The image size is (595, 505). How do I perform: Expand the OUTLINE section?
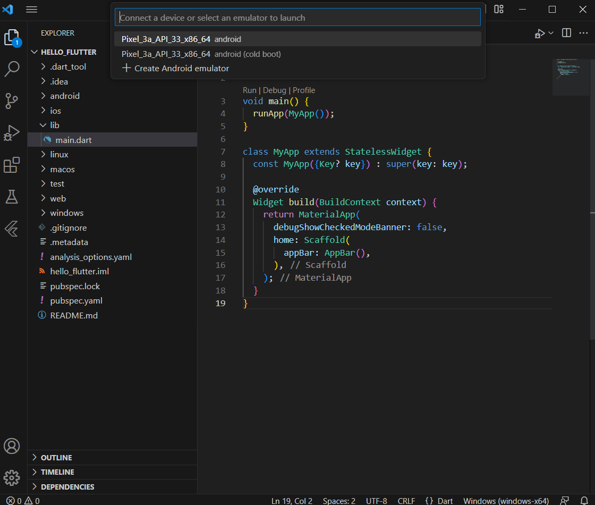coord(112,458)
